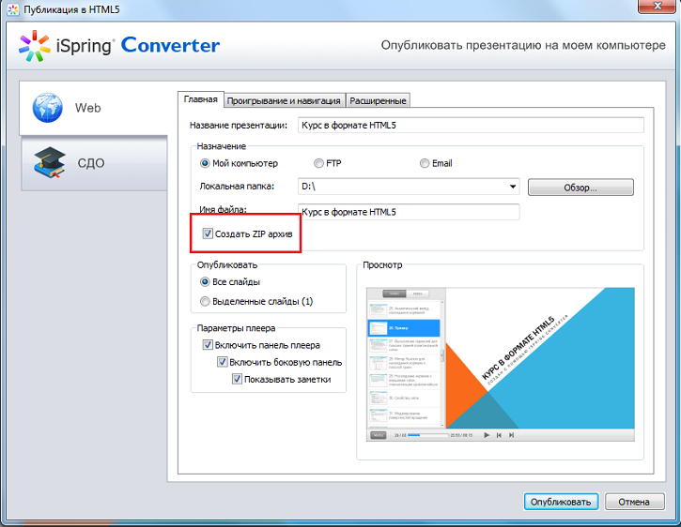Toggle Включить панель плеера checkbox
Image resolution: width=681 pixels, height=527 pixels.
208,345
